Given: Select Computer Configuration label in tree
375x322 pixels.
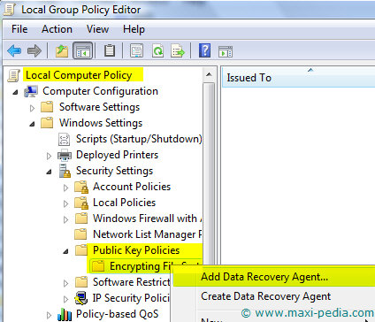Looking at the screenshot, I should (100, 91).
